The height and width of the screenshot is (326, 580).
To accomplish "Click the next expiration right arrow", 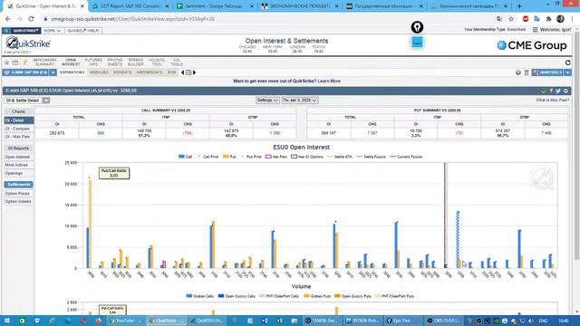I will click(195, 72).
